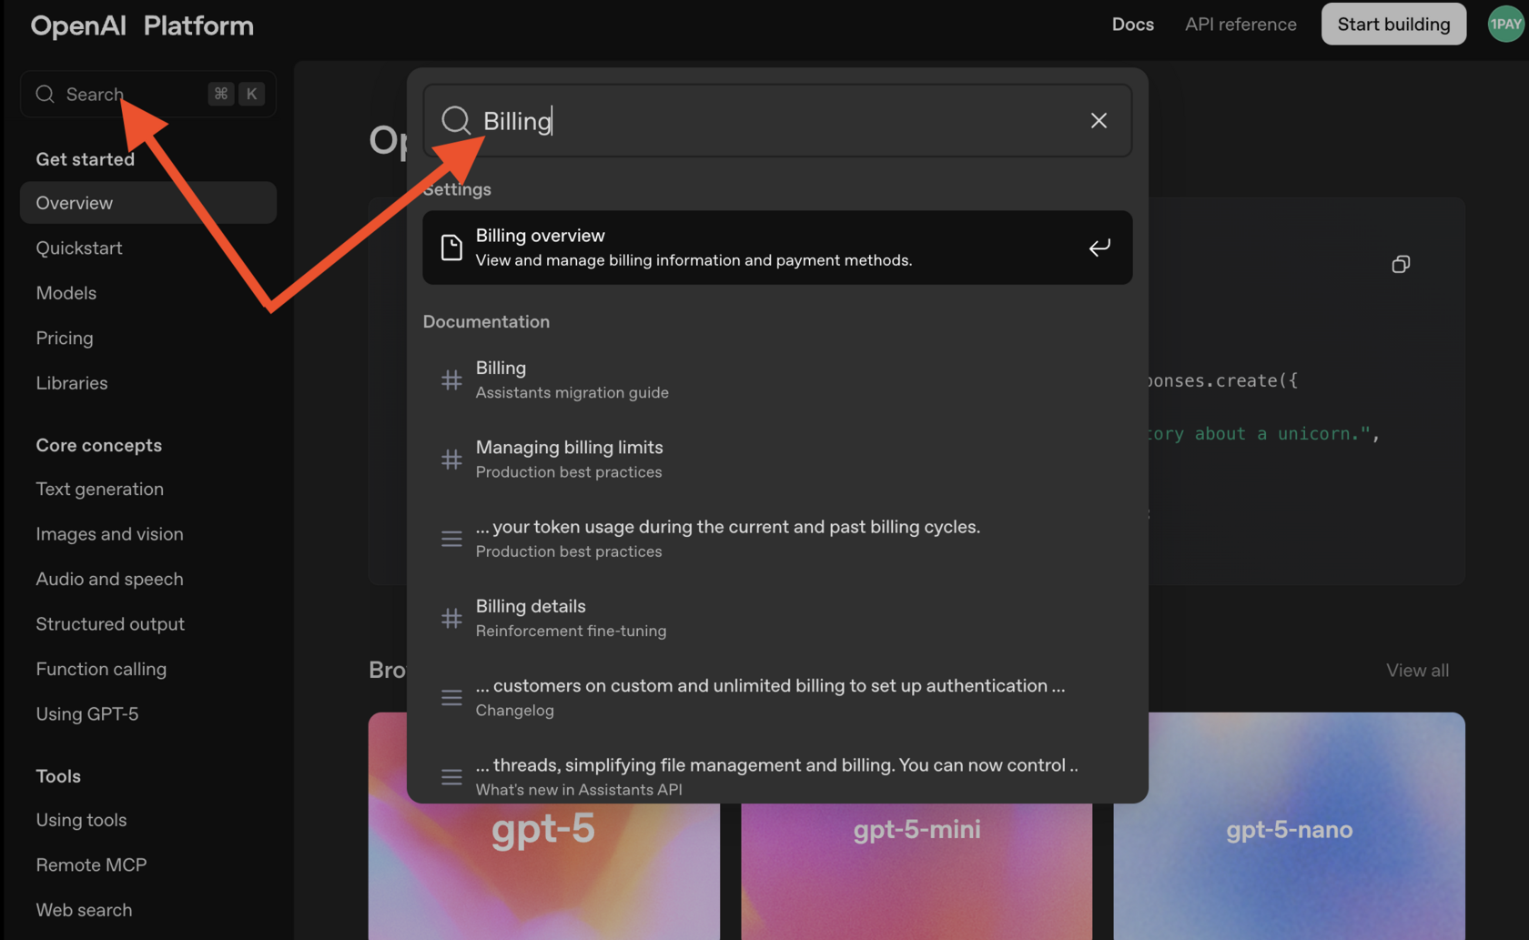Click the OpenAI Platform logo

pos(142,25)
